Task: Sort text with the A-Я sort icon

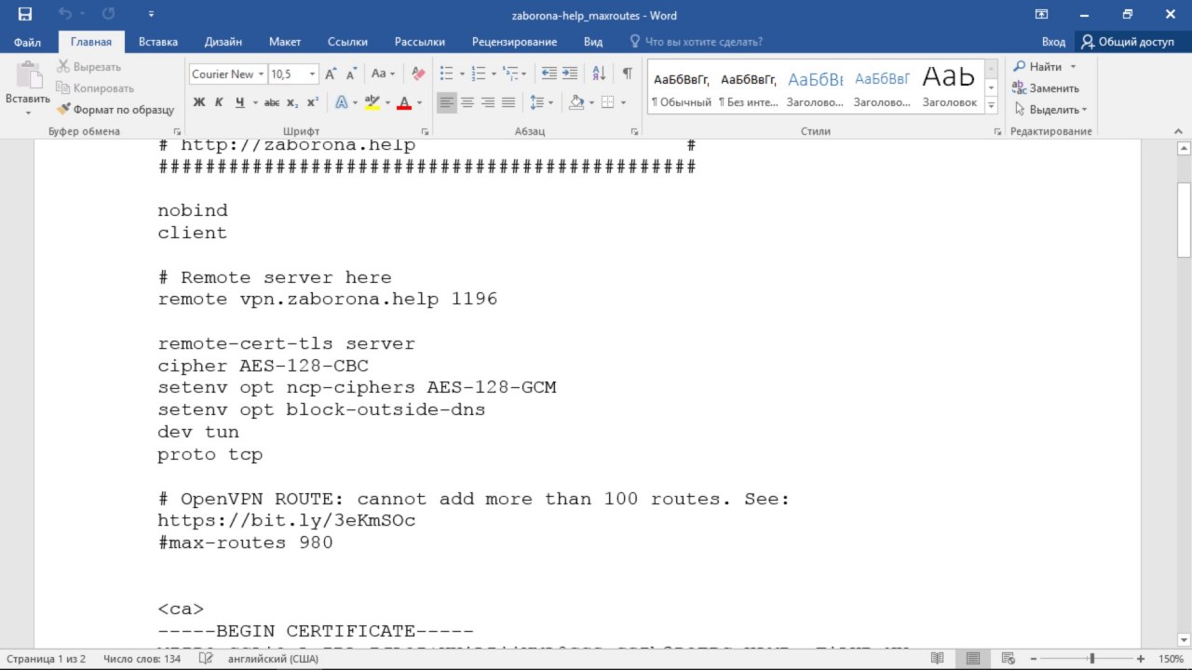Action: tap(599, 74)
